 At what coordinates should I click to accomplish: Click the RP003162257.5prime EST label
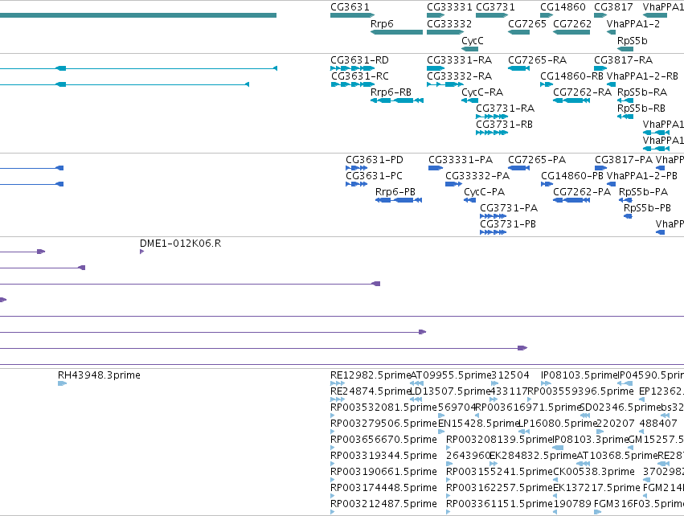coord(499,488)
